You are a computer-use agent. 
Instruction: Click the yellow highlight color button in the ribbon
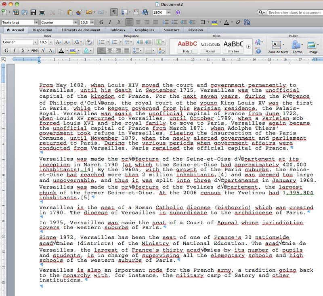tap(72, 50)
